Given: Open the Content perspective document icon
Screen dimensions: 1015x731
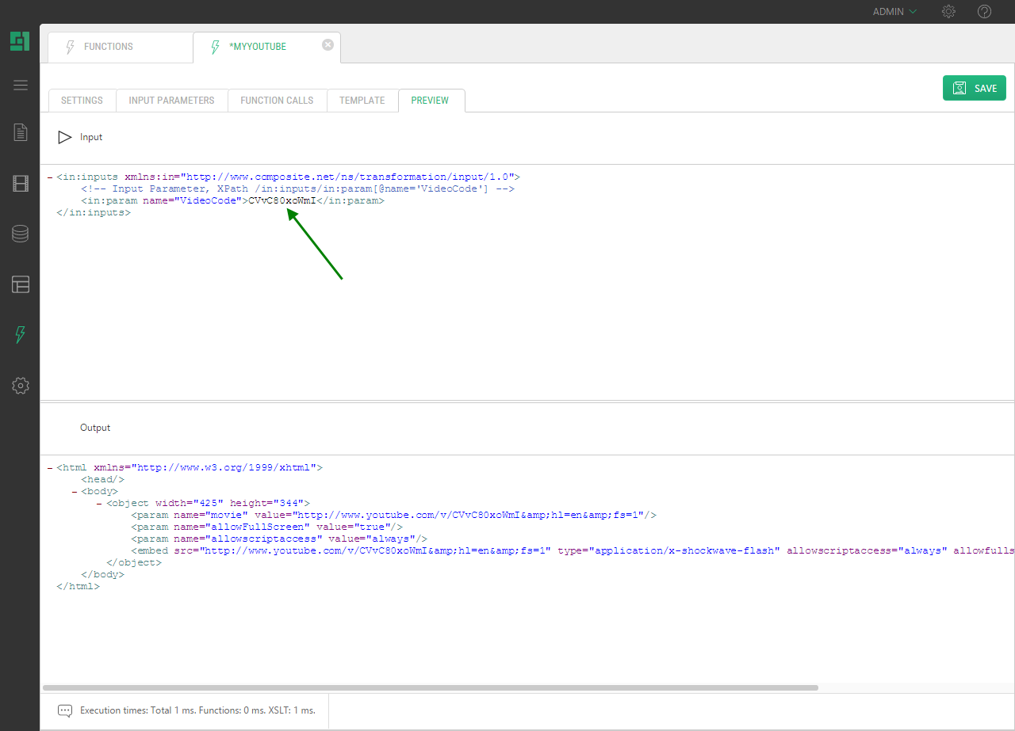Looking at the screenshot, I should click(21, 132).
